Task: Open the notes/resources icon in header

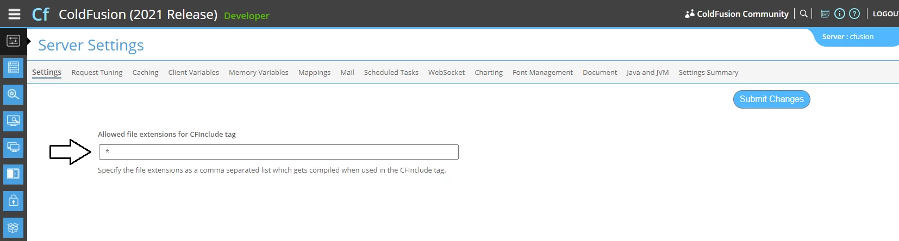Action: coord(825,14)
